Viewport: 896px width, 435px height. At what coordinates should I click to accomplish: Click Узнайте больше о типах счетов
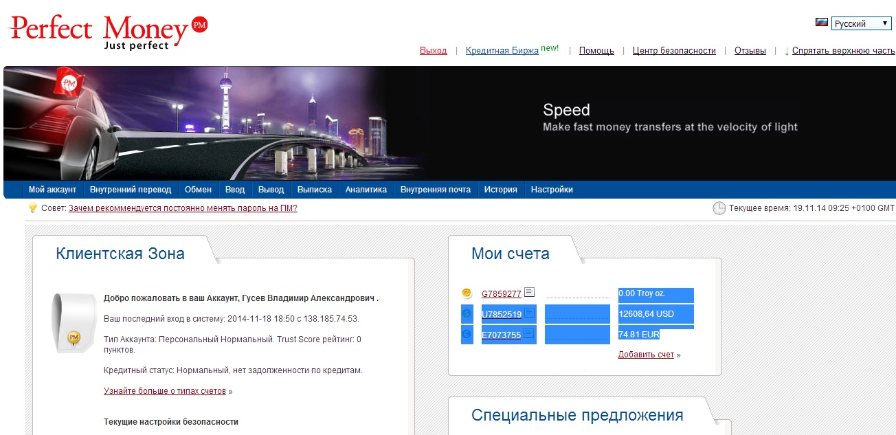click(x=165, y=391)
